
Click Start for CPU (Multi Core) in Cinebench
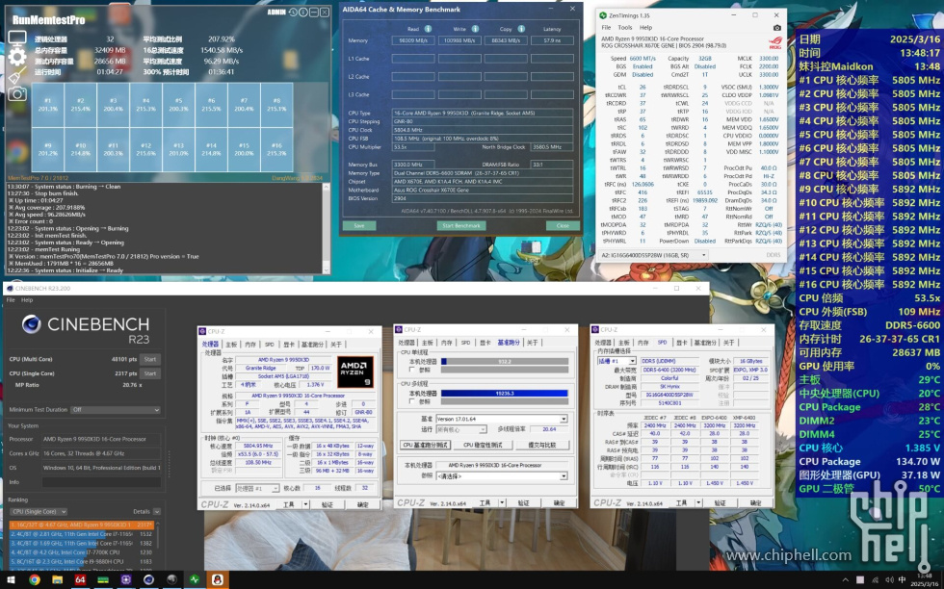point(150,359)
